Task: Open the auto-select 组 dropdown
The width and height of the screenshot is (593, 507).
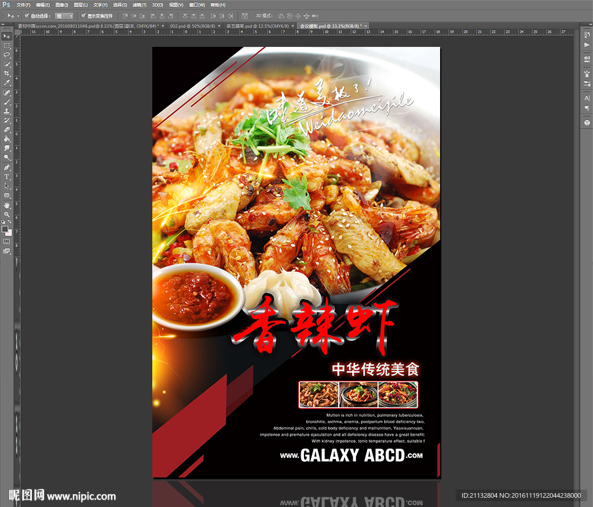Action: (64, 16)
